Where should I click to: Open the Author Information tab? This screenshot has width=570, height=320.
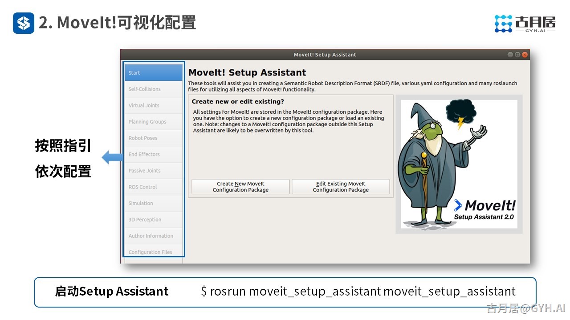pyautogui.click(x=154, y=236)
